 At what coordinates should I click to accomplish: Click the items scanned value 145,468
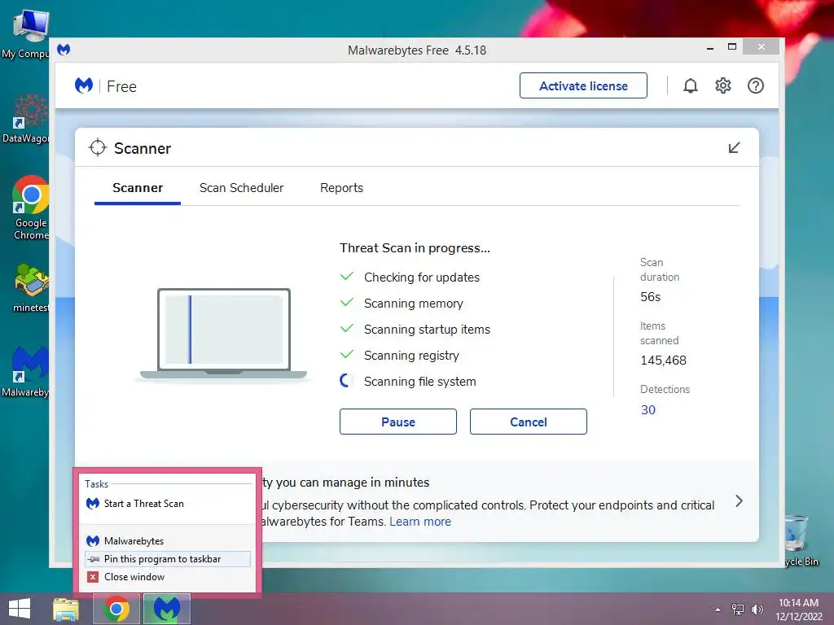click(x=663, y=361)
